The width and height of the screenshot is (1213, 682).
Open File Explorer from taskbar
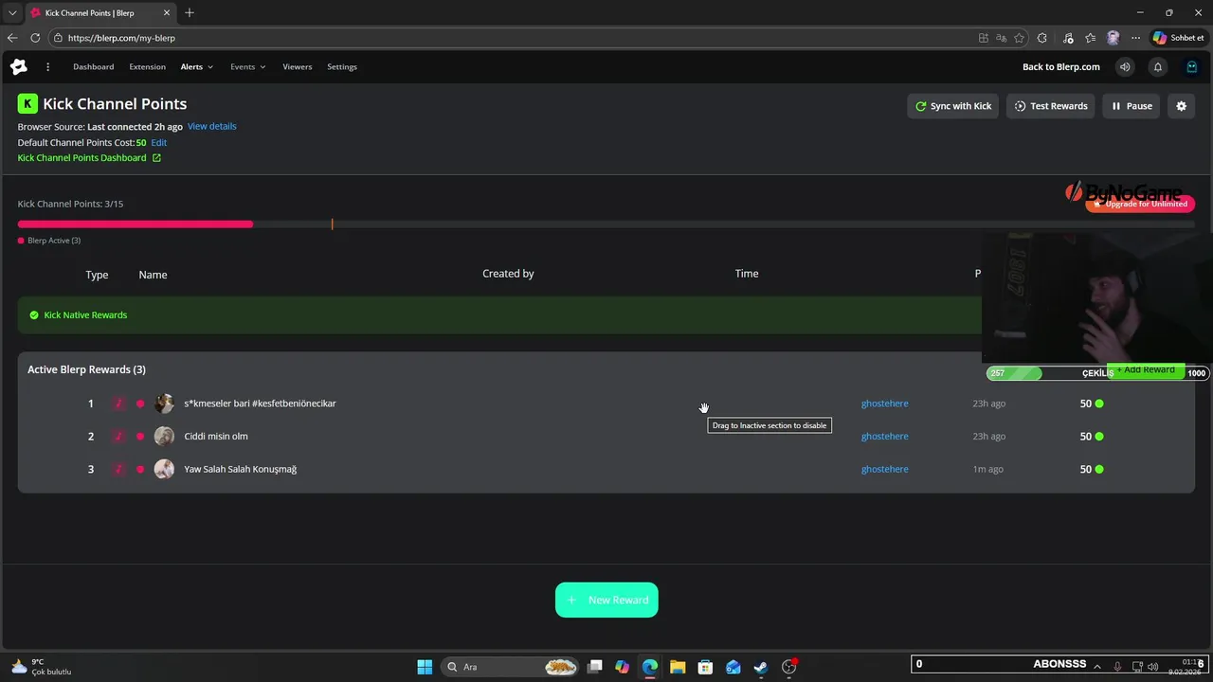(678, 667)
